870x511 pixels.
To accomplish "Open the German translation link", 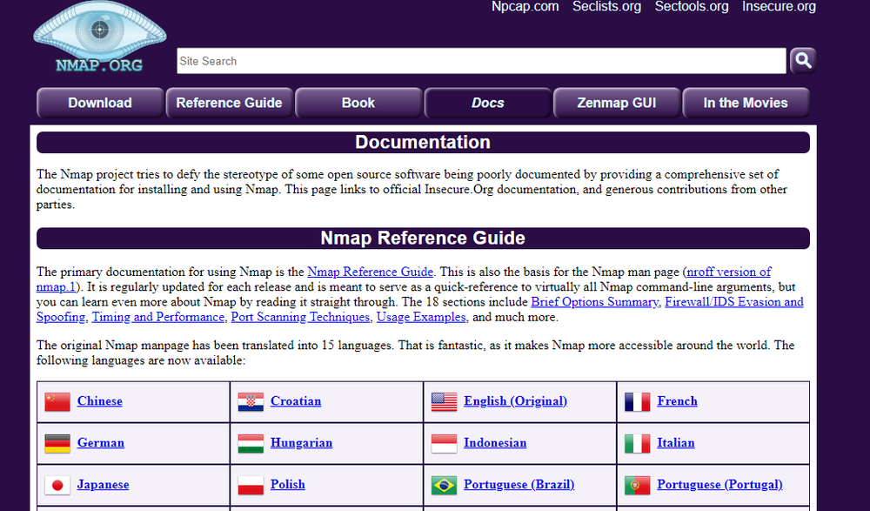I will (x=100, y=443).
